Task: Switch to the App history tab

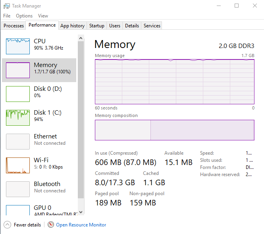Action: (x=72, y=26)
